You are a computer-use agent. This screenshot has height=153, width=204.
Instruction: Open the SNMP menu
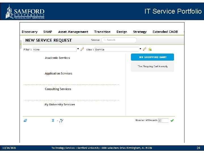point(48,32)
